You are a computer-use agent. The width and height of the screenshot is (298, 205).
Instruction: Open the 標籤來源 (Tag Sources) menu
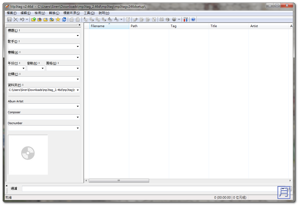pyautogui.click(x=72, y=13)
